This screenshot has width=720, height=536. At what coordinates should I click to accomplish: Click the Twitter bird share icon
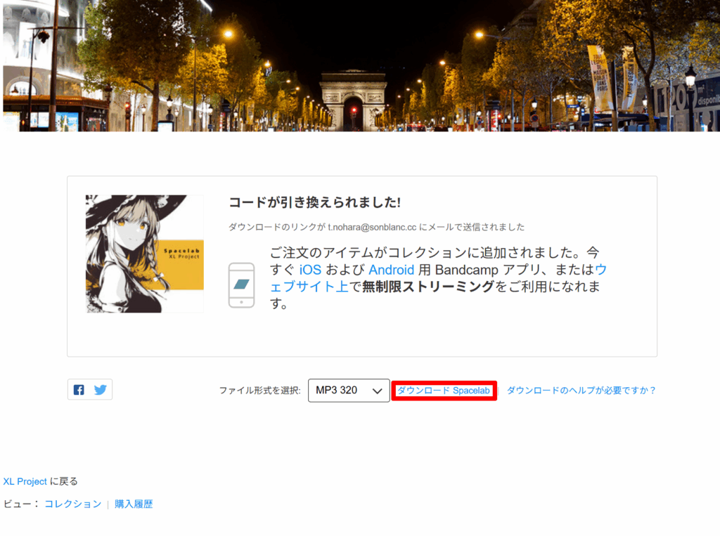101,390
